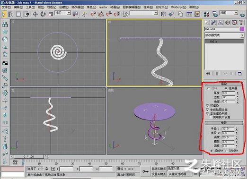This screenshot has height=179, width=247.
Task: Click the Mirror selected objects tool
Action: click(163, 14)
